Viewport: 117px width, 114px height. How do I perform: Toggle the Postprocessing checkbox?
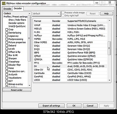(7, 39)
